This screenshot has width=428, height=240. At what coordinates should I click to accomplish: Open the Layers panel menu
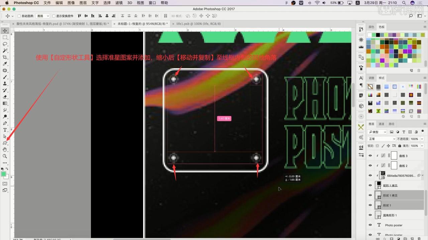coord(425,124)
